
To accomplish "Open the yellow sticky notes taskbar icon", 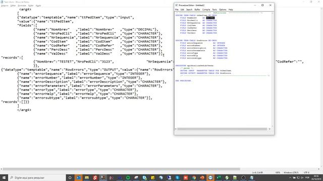I will (x=152, y=177).
